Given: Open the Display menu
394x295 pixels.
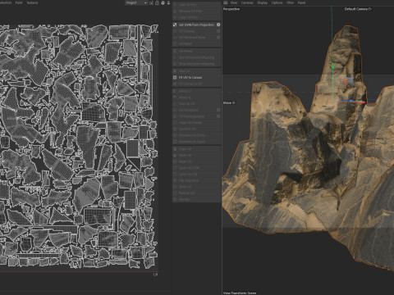Looking at the screenshot, I should point(262,2).
